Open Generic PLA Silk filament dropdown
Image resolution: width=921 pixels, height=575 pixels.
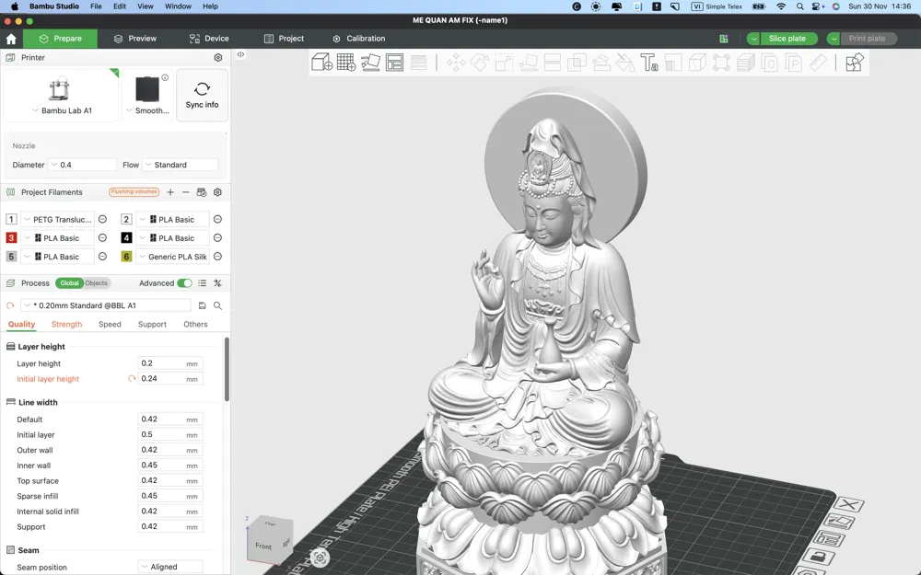pos(173,257)
